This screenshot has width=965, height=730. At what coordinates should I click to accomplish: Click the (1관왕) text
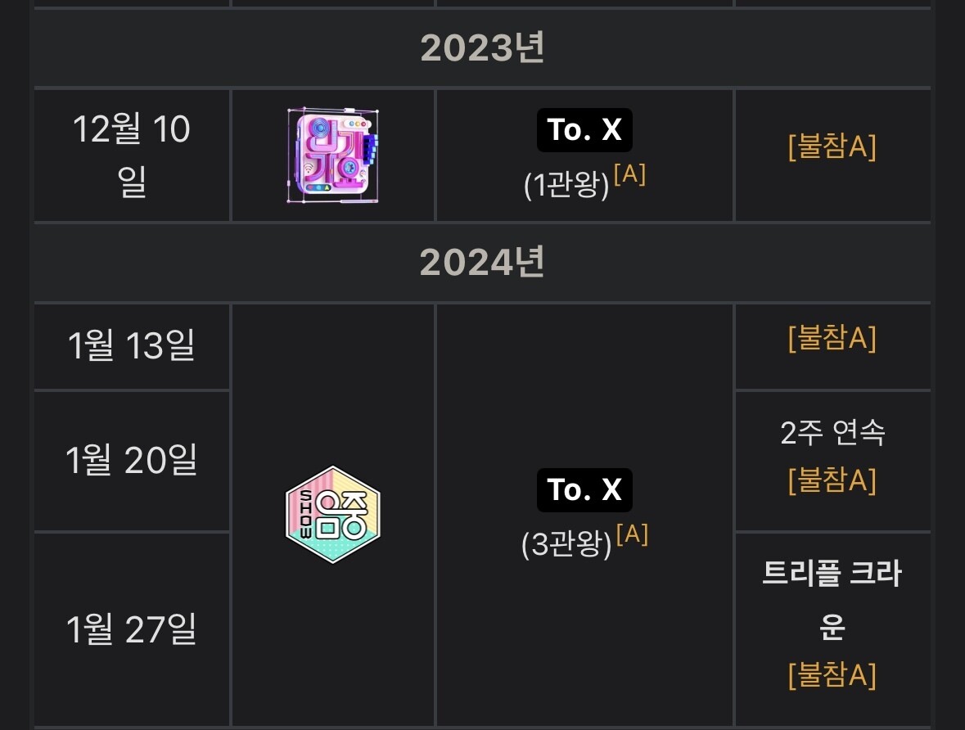(566, 186)
